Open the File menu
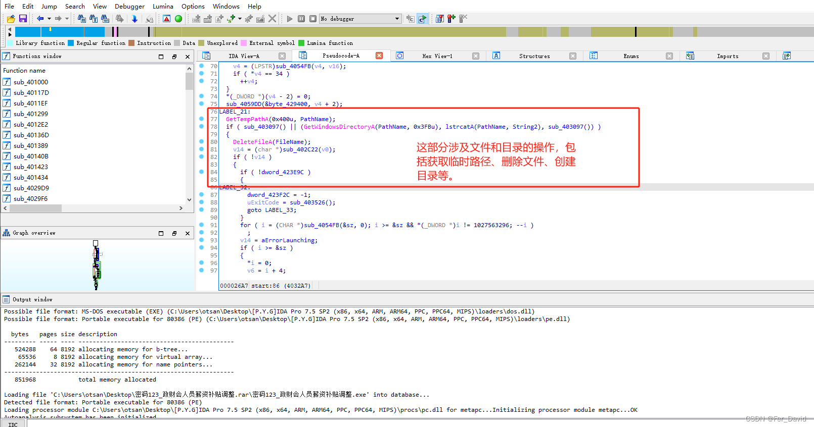 (x=9, y=6)
